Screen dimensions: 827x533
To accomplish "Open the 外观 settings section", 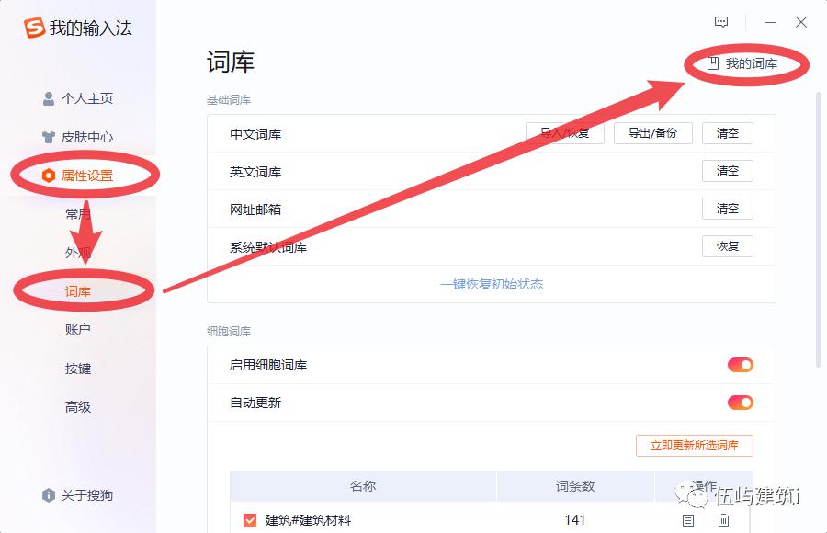I will click(x=78, y=253).
